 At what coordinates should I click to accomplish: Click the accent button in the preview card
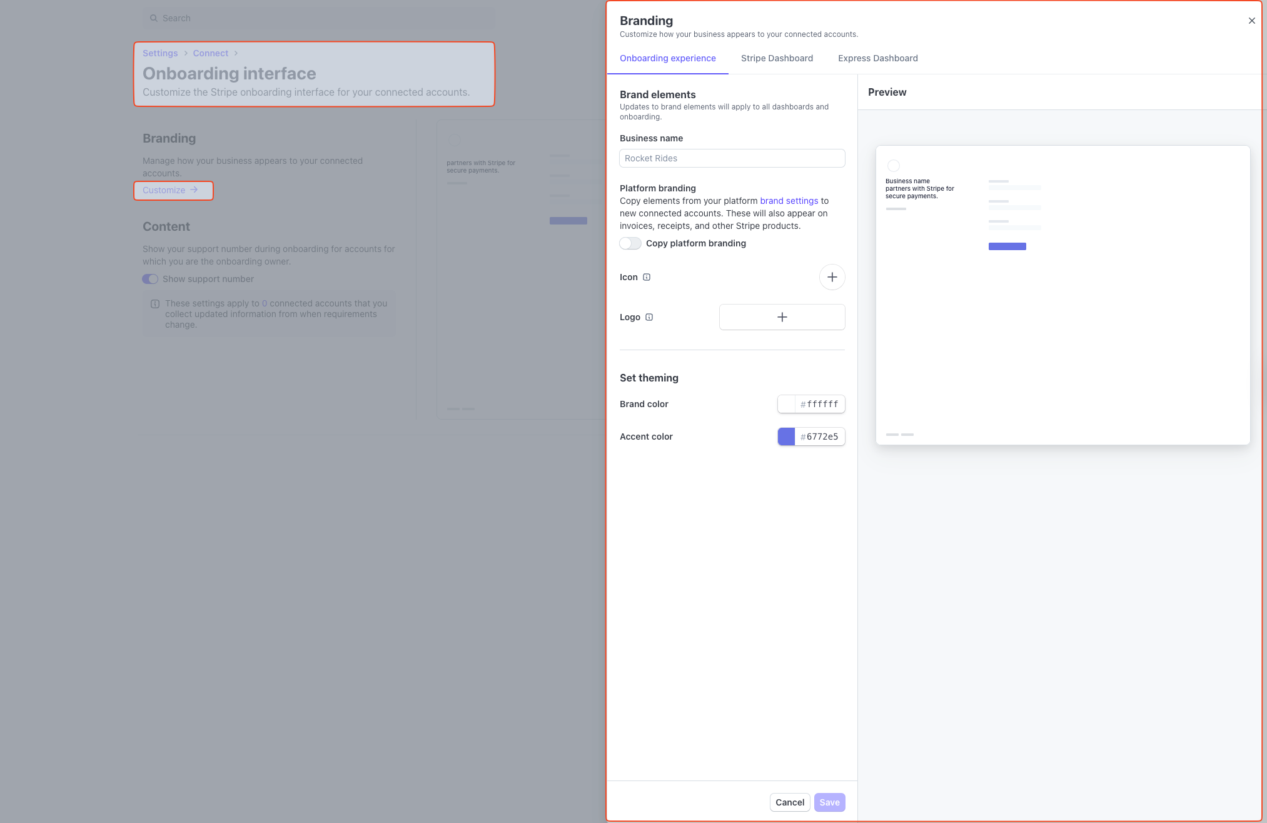point(1007,246)
